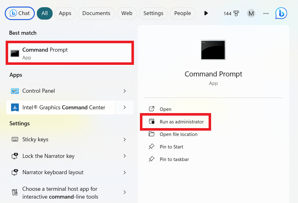
Task: Expand the Intel Graphics Command Center chevron
Action: (125, 107)
